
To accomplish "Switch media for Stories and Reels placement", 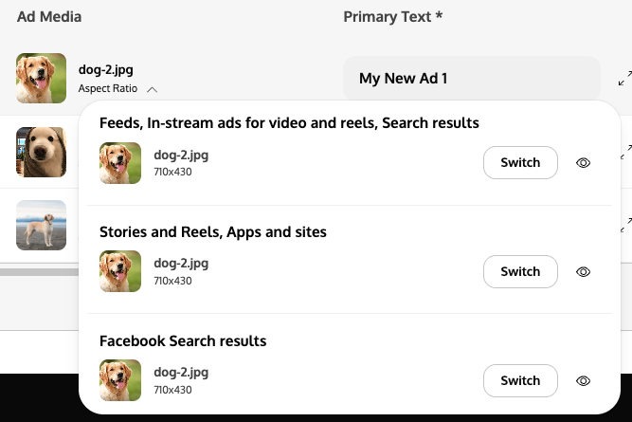I will 520,271.
